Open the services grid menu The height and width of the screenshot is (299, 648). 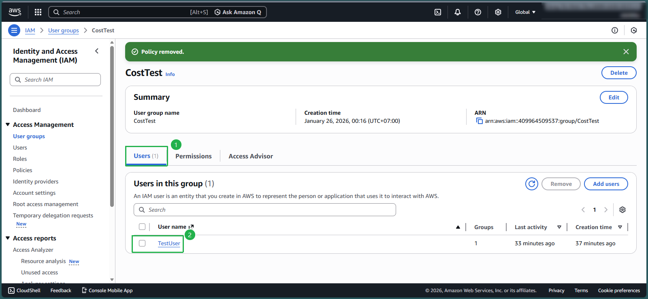click(x=38, y=12)
